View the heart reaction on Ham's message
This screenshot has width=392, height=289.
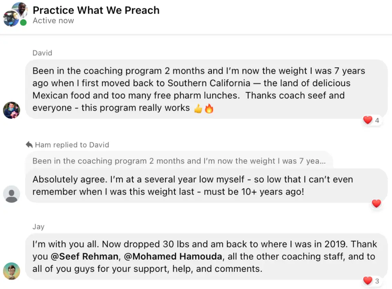[x=376, y=204]
